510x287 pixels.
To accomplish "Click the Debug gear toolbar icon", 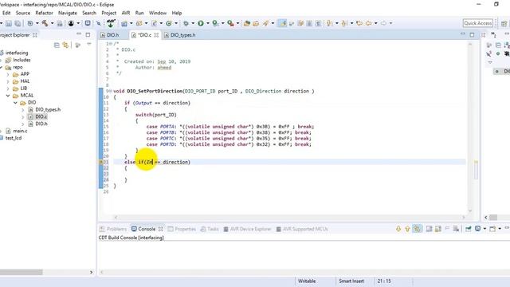I will click(186, 23).
